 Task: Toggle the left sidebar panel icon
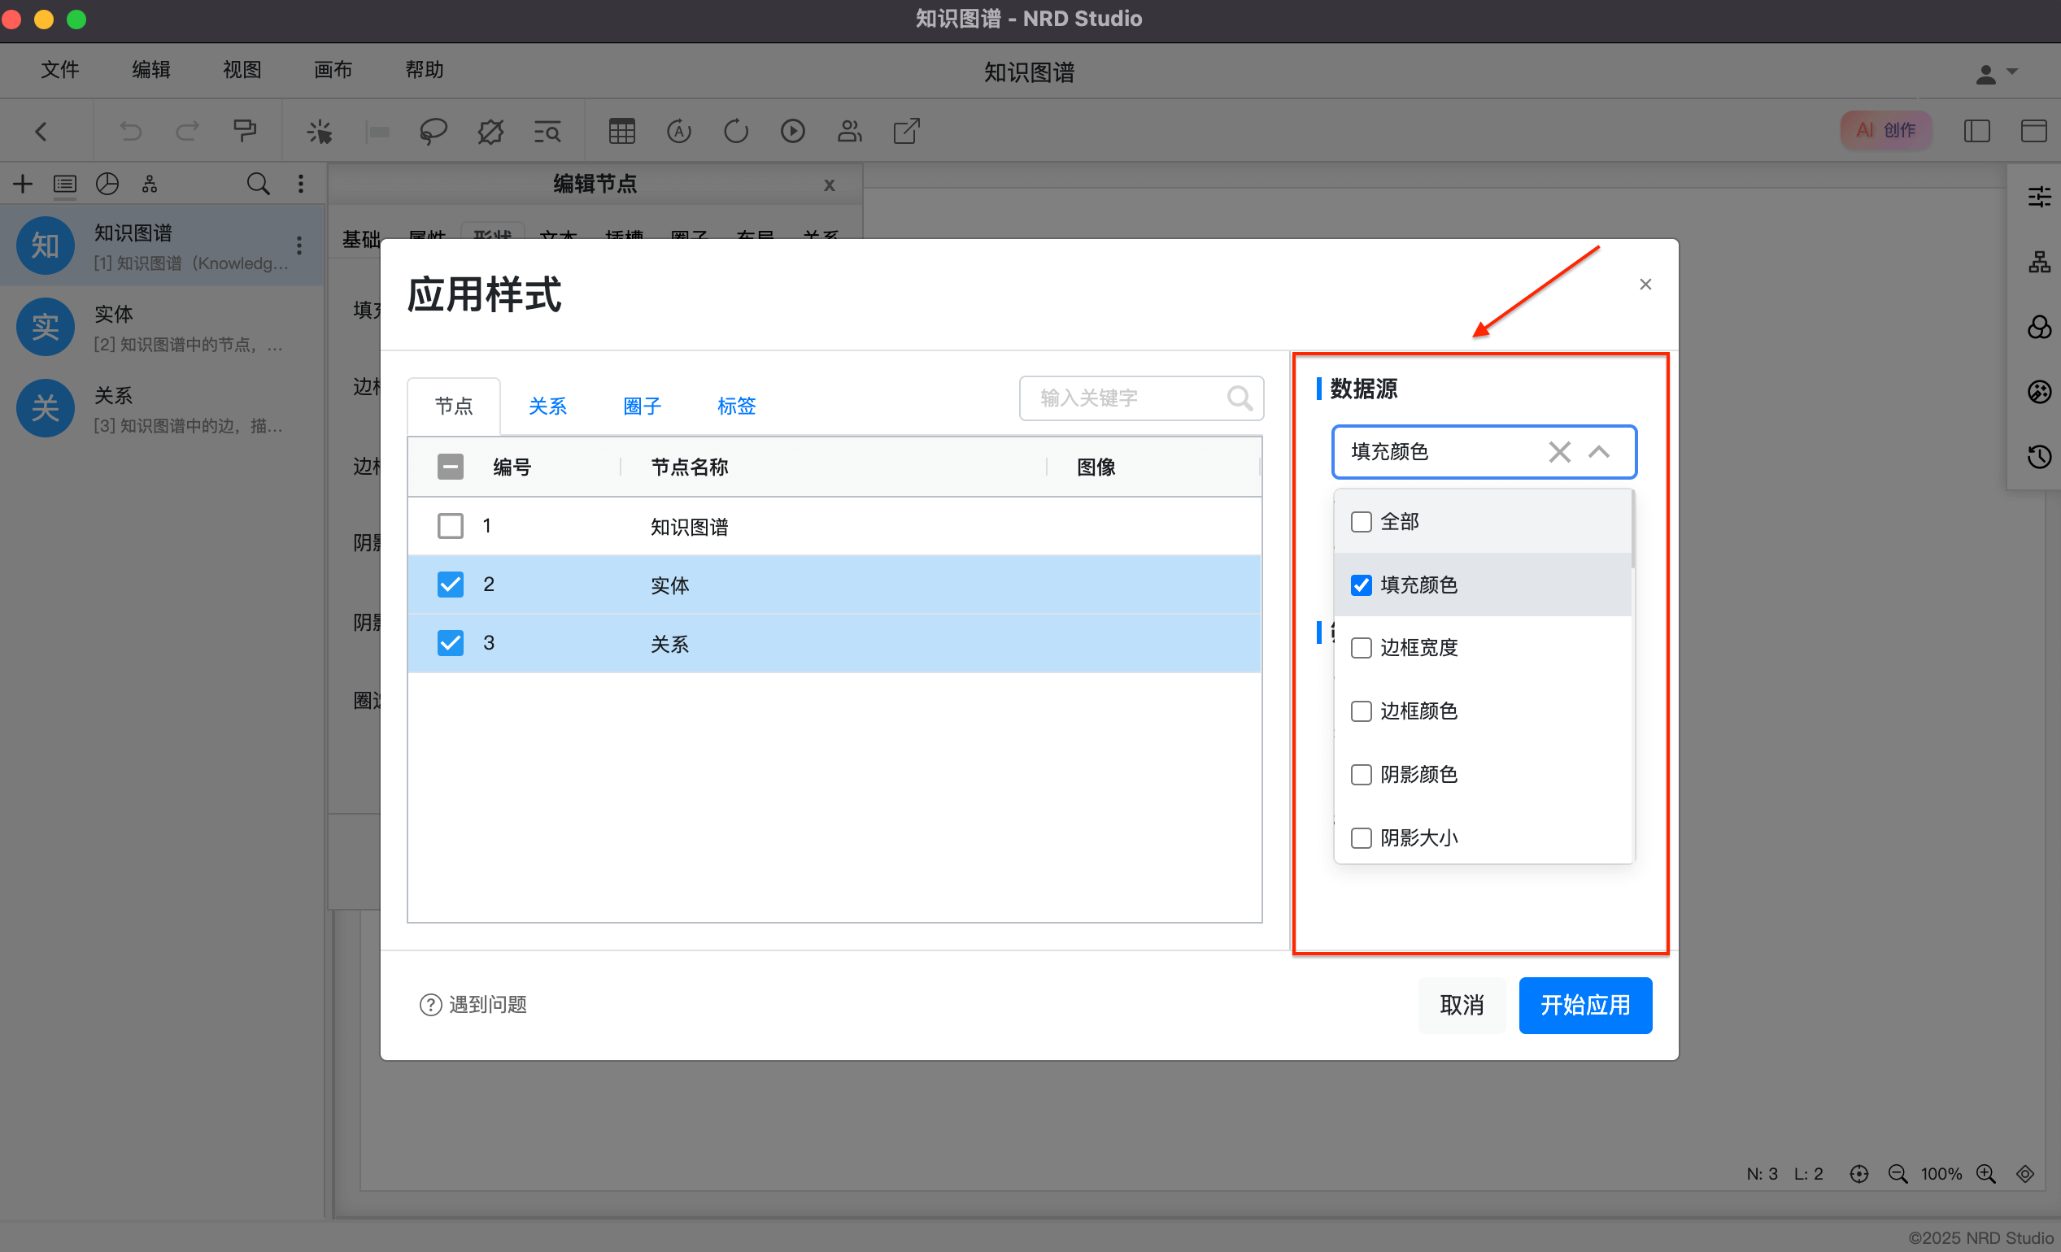1976,130
